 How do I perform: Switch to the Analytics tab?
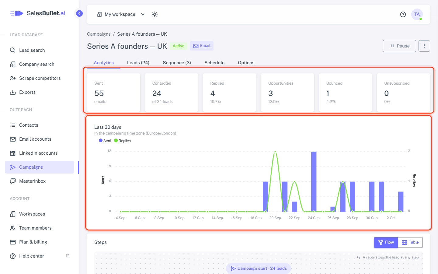pos(104,63)
